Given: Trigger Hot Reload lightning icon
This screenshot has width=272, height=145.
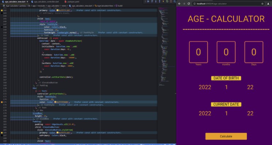Looking at the screenshot, I should coord(163,1).
